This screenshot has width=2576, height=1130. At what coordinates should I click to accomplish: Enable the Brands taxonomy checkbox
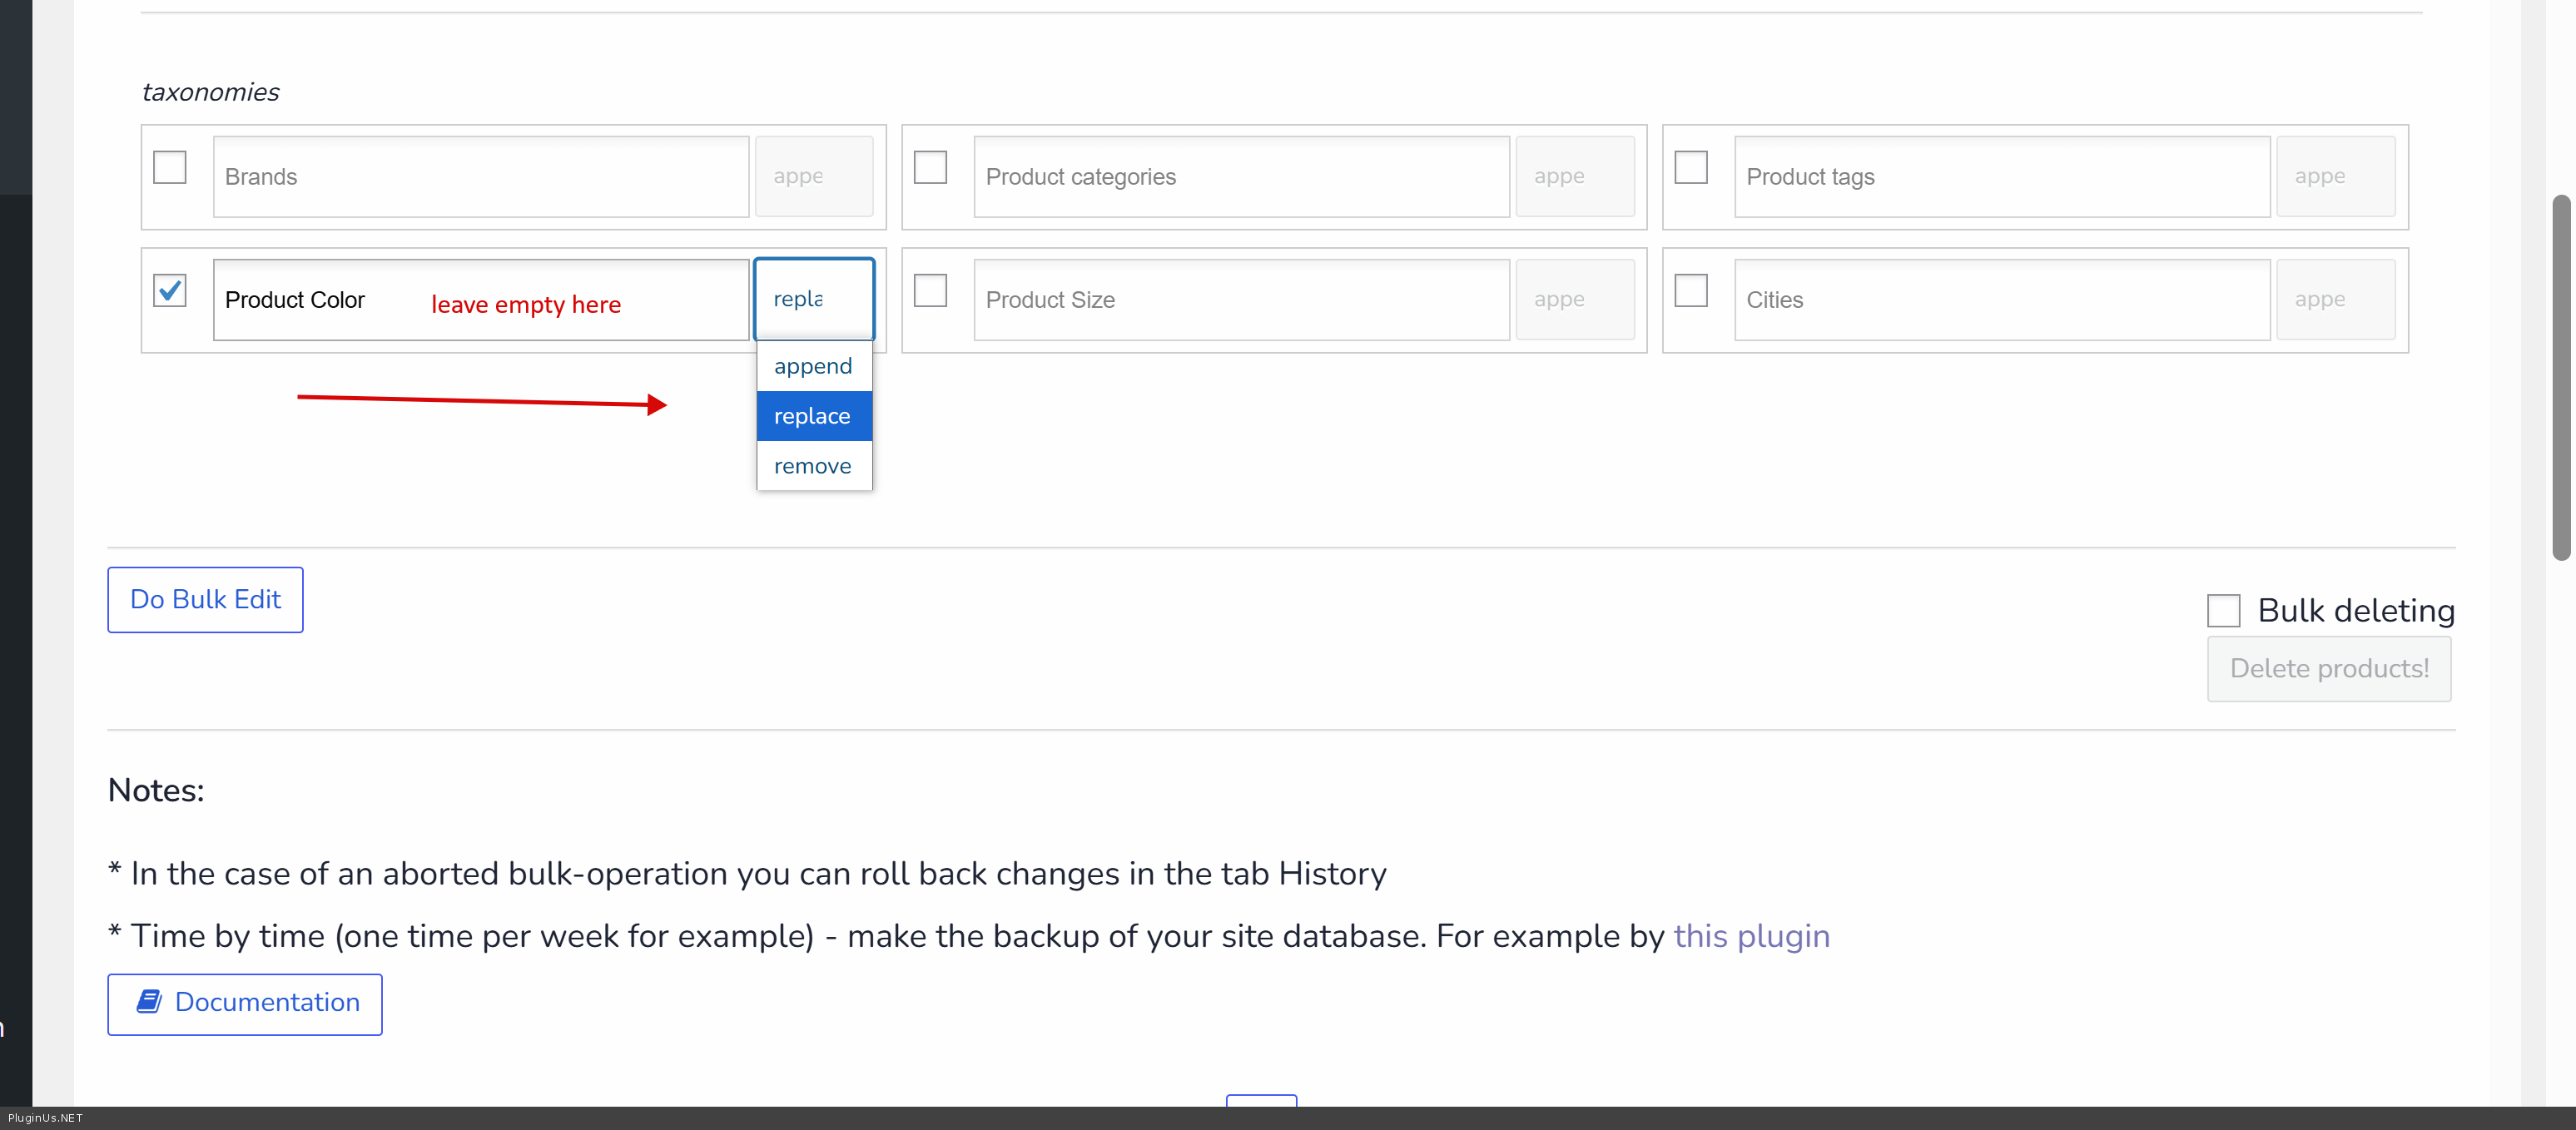coord(170,167)
